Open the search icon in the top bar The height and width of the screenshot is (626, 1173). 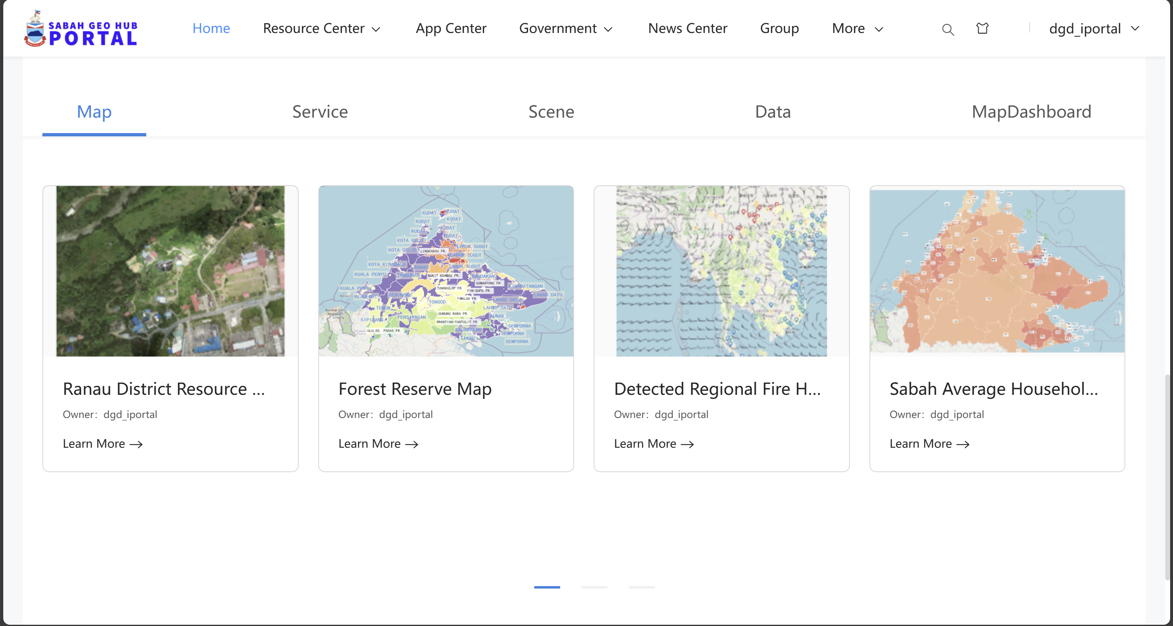[948, 28]
